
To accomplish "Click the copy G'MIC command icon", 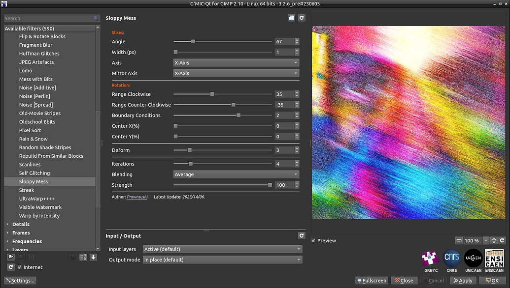I will (x=291, y=18).
